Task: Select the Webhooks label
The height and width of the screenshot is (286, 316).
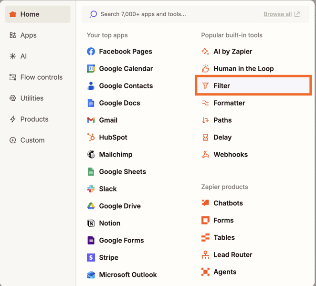Action: [x=231, y=154]
